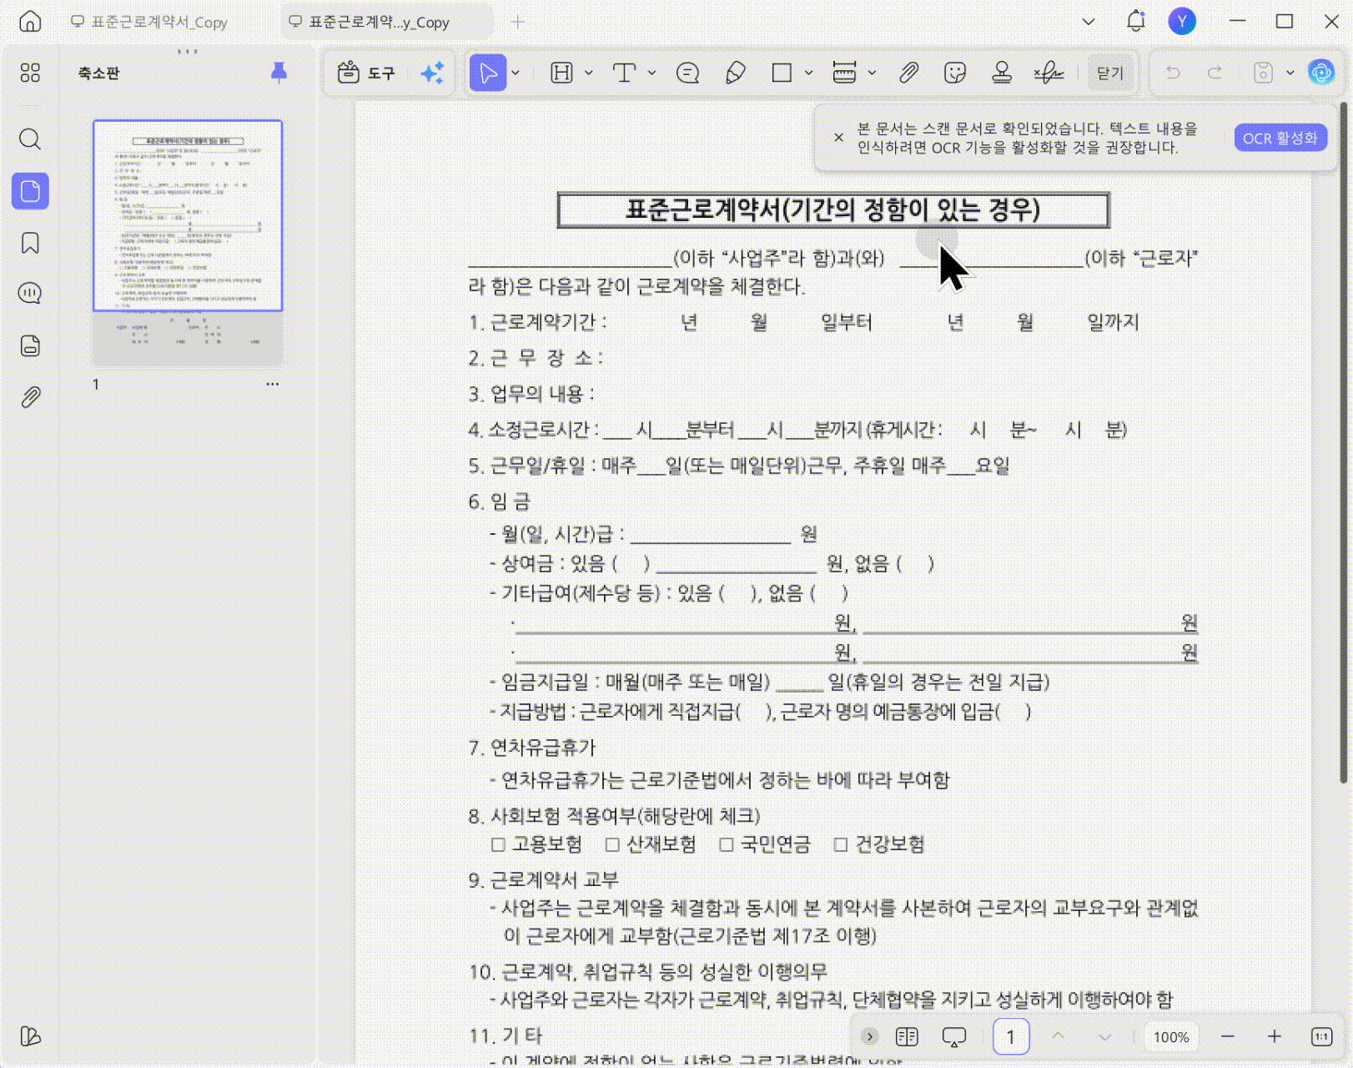Check the 고용보험 checkbox
Screen dimensions: 1353x1068
click(498, 845)
